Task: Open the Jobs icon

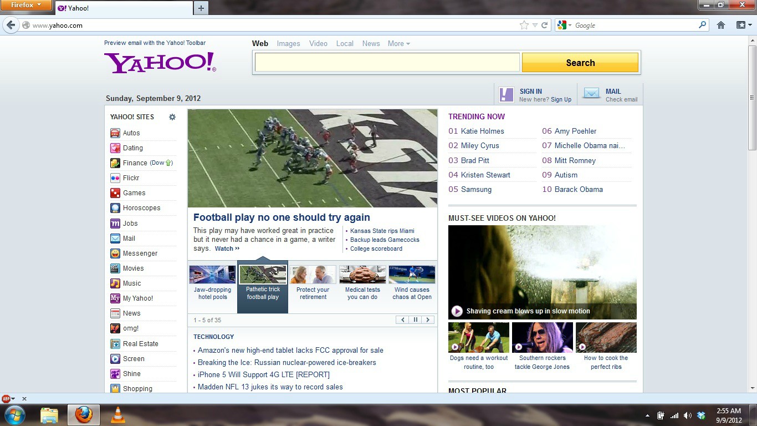Action: click(115, 224)
